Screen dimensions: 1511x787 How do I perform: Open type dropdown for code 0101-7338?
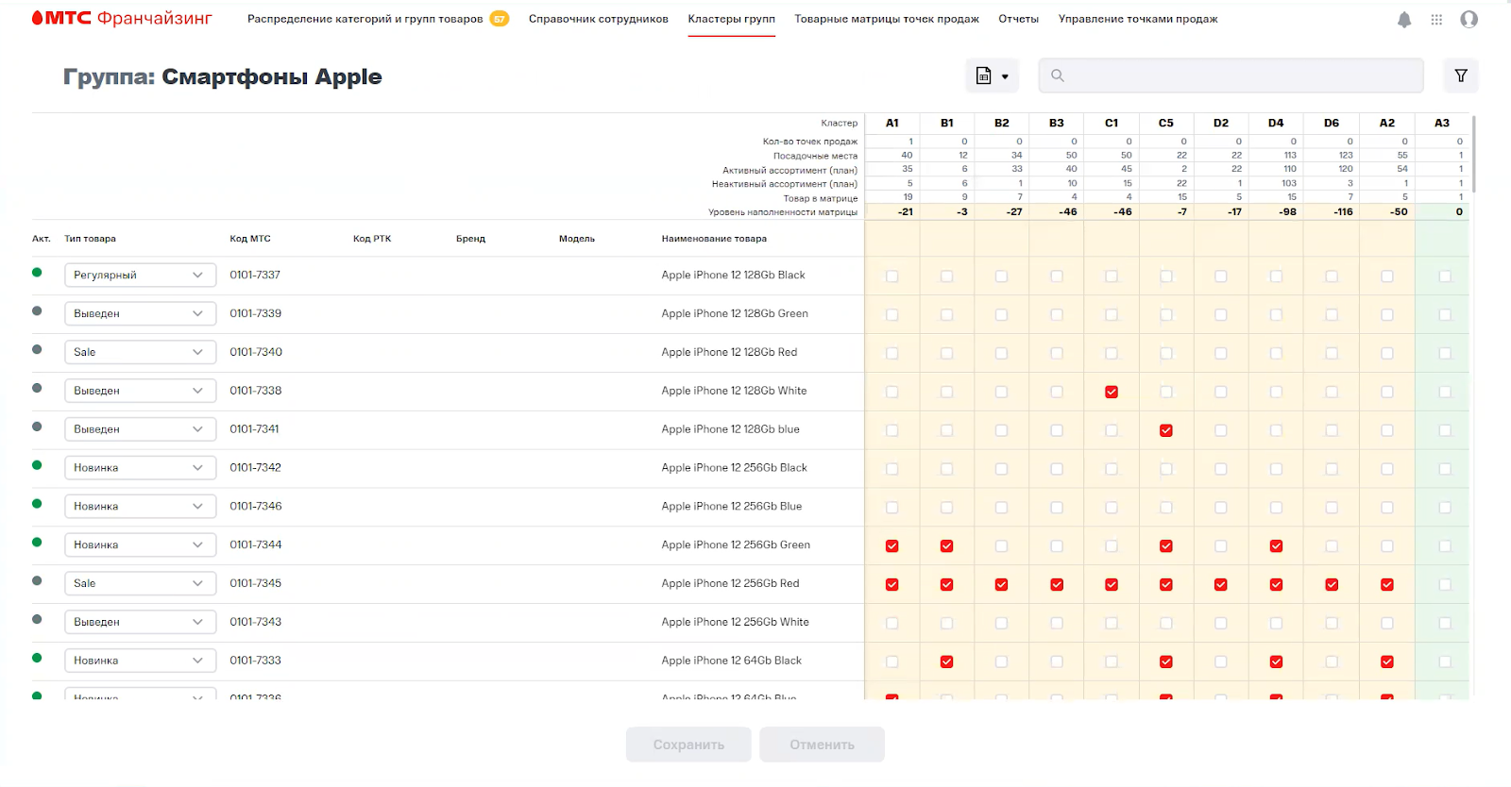click(140, 391)
